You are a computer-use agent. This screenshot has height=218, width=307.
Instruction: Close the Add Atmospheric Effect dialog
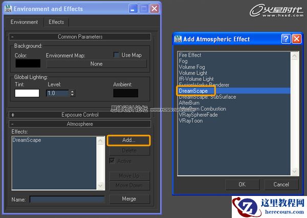(x=297, y=39)
